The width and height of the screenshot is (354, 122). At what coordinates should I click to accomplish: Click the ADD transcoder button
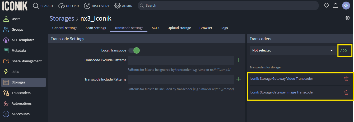click(x=344, y=50)
